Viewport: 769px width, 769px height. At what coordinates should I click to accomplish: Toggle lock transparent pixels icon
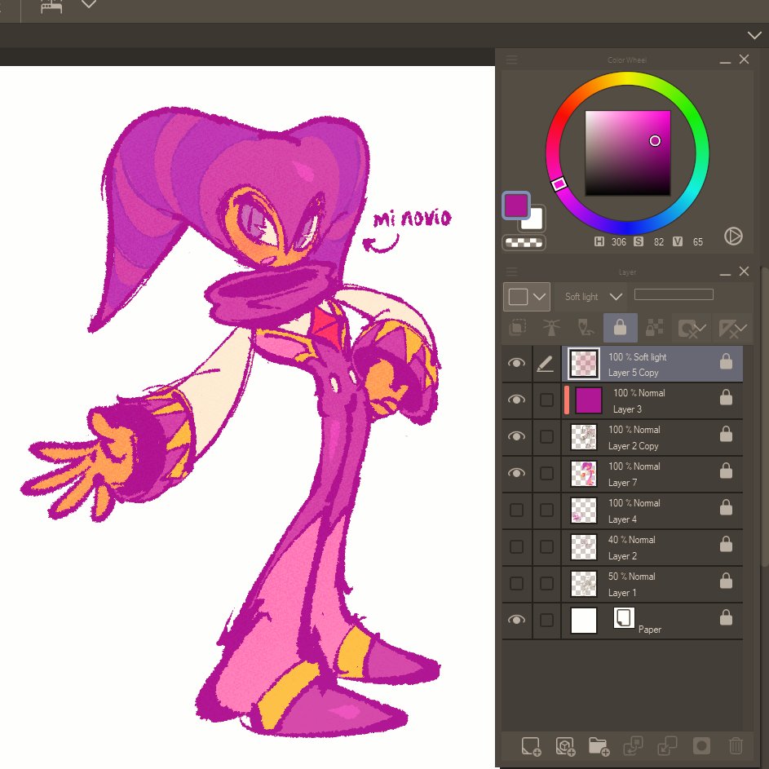pyautogui.click(x=654, y=327)
